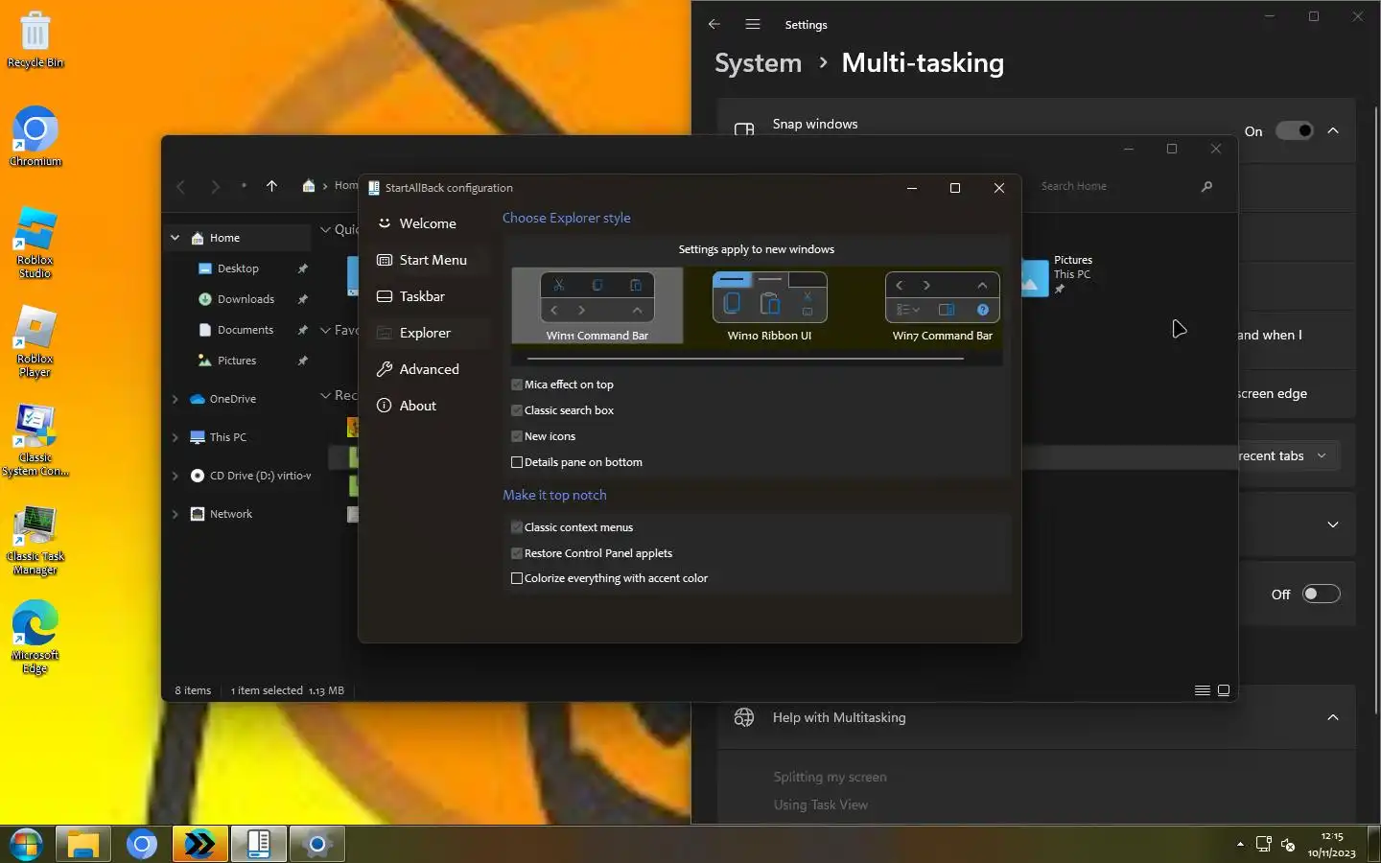The image size is (1381, 863).
Task: Select Documents in Explorer sidebar
Action: tap(246, 330)
